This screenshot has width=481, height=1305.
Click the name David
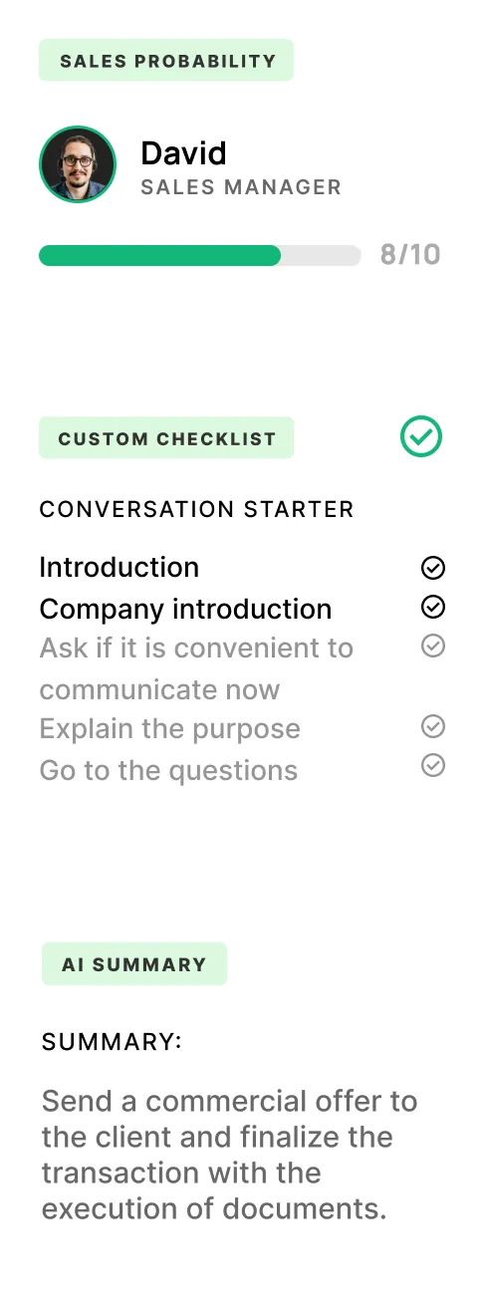(x=184, y=152)
